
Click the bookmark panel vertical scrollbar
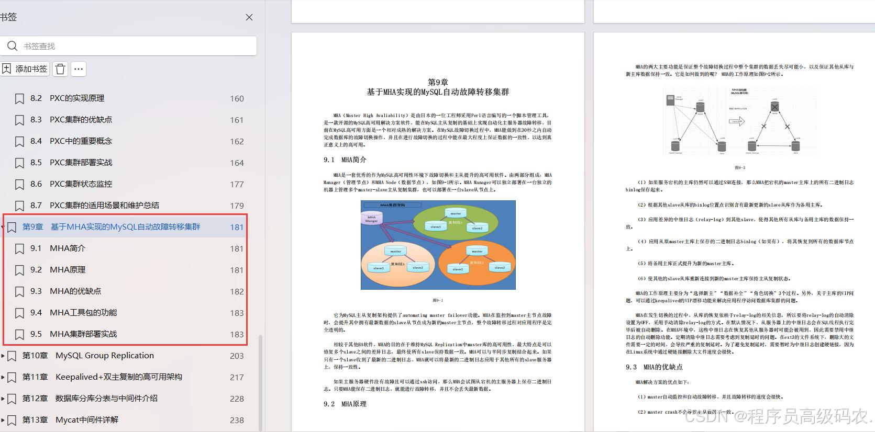click(x=260, y=382)
